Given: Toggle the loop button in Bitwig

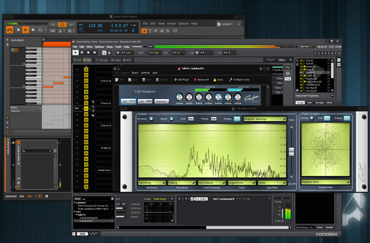Looking at the screenshot, I should pos(62,25).
